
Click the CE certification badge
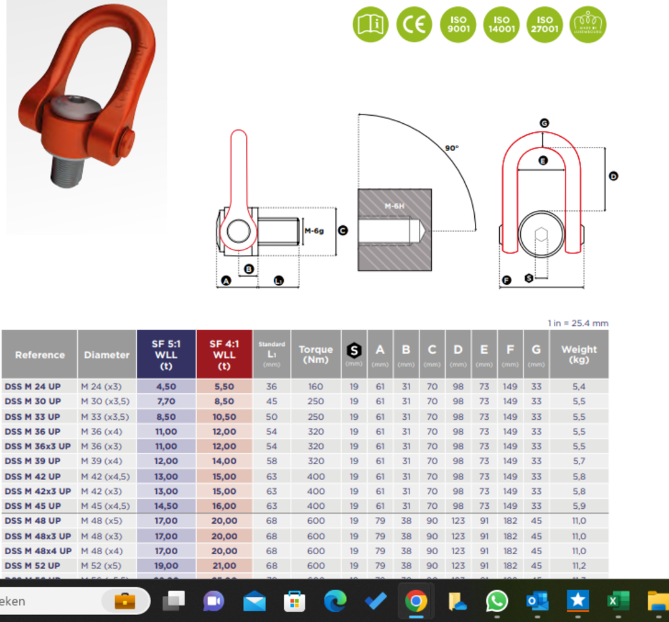point(414,25)
